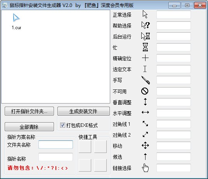
Task: Click the Move four-arrow cursor icon
Action: tap(145, 146)
